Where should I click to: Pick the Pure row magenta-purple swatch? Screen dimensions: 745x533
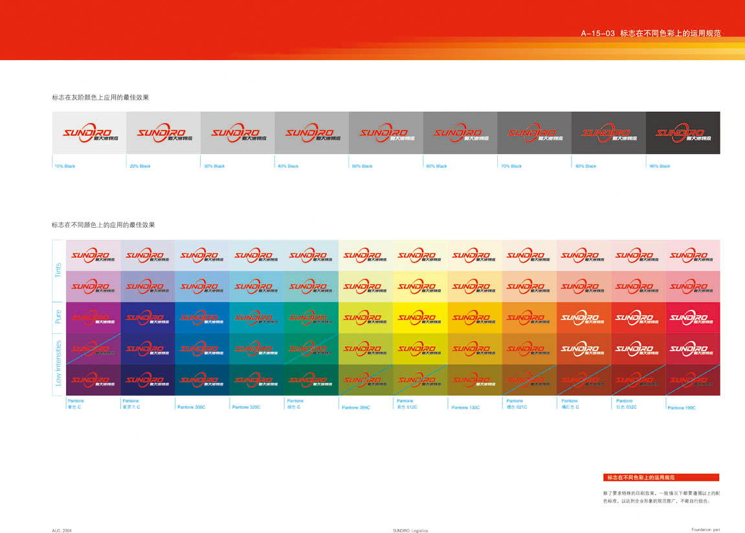tap(93, 318)
